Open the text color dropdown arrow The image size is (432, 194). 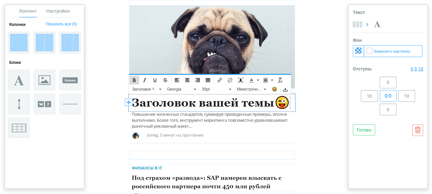(258, 80)
